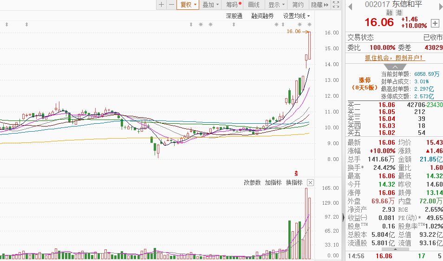Click the stock title 002017 东信和平
443x261 pixels.
click(x=393, y=4)
